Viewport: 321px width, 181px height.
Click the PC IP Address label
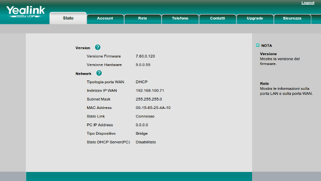pyautogui.click(x=100, y=125)
